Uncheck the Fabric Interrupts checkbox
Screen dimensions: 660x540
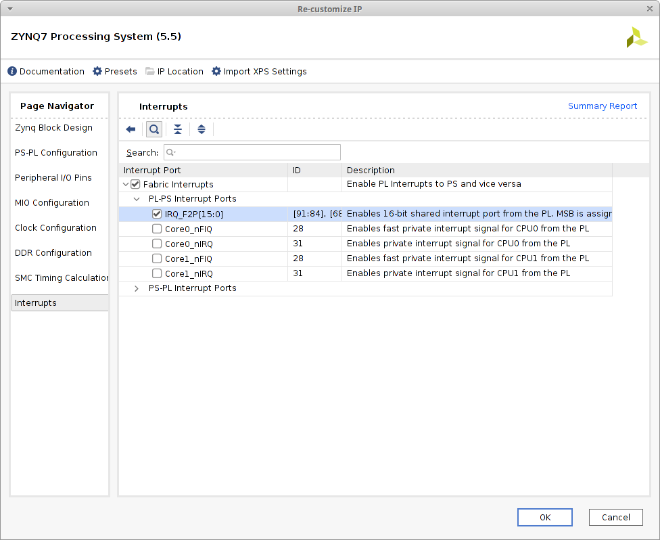(x=135, y=184)
